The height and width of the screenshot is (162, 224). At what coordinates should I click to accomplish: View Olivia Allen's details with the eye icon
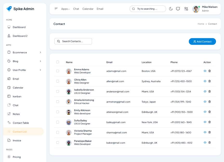205,81
